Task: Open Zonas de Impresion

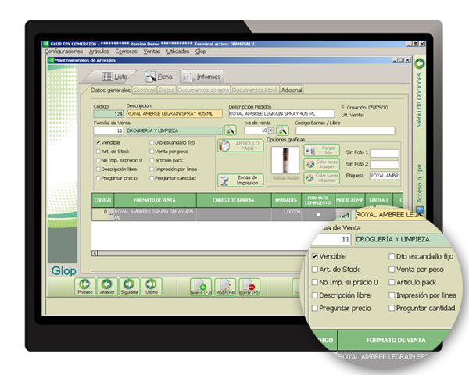Action: point(241,180)
